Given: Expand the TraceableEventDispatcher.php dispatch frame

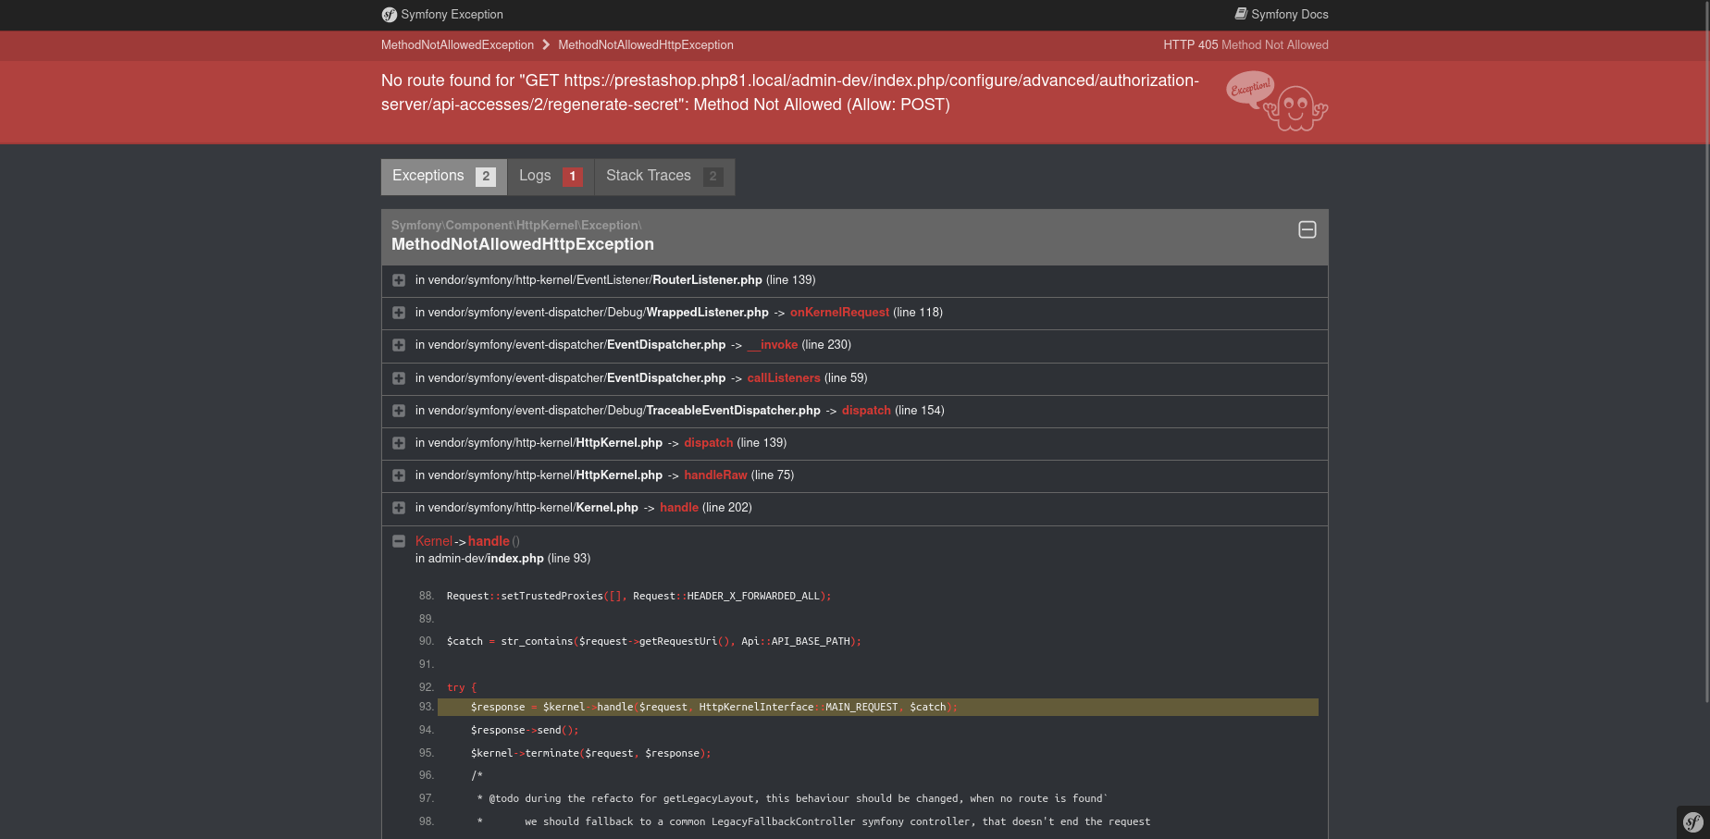Looking at the screenshot, I should (399, 411).
